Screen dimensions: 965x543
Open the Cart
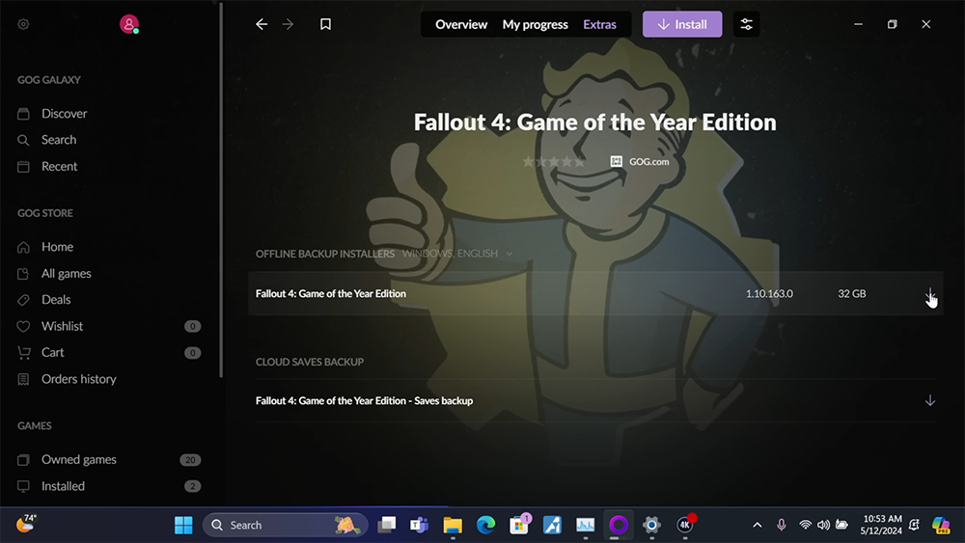(x=52, y=353)
